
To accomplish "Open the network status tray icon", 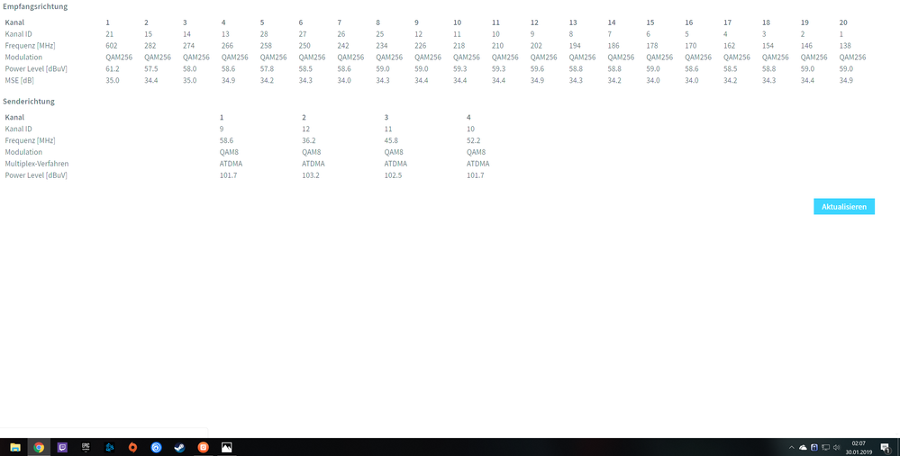I will pyautogui.click(x=825, y=447).
